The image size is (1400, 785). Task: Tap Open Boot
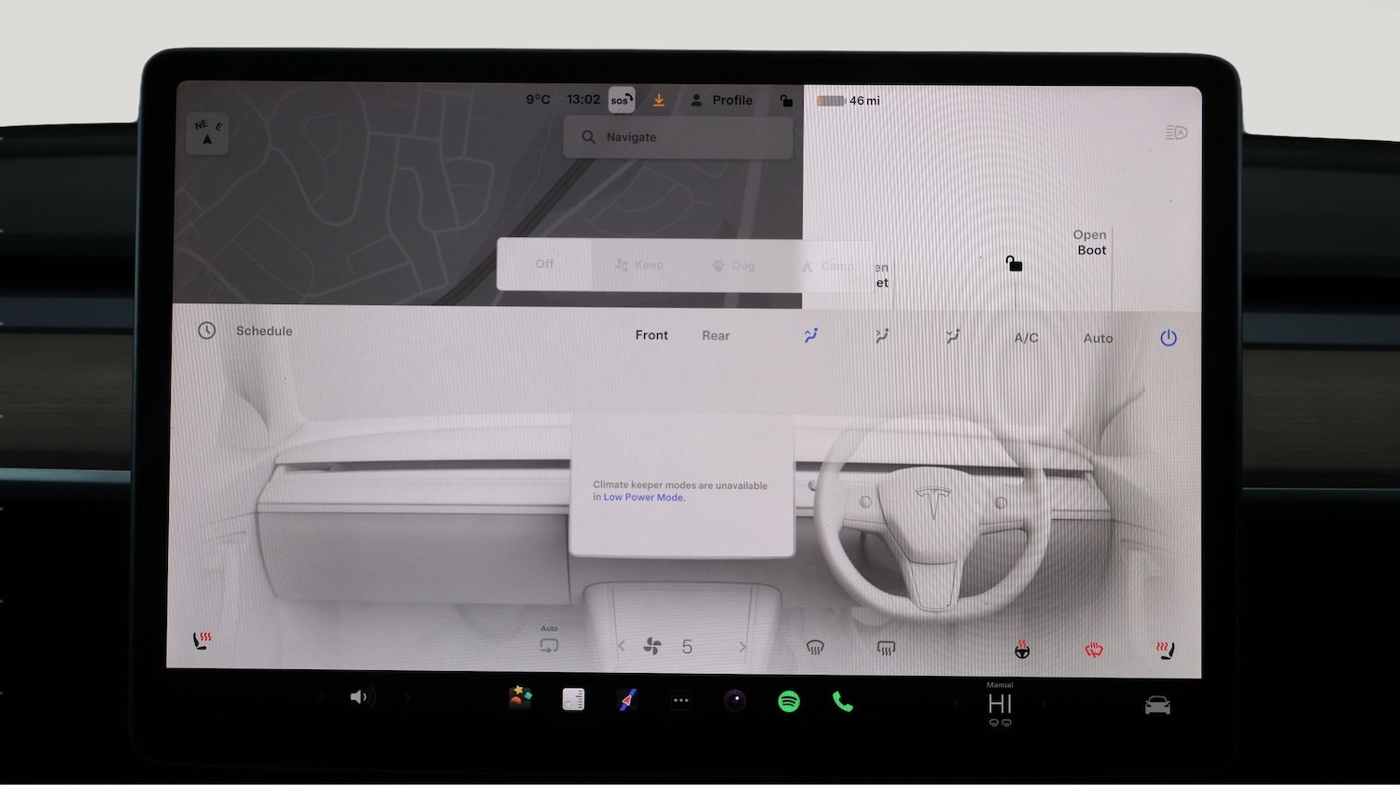(1090, 243)
